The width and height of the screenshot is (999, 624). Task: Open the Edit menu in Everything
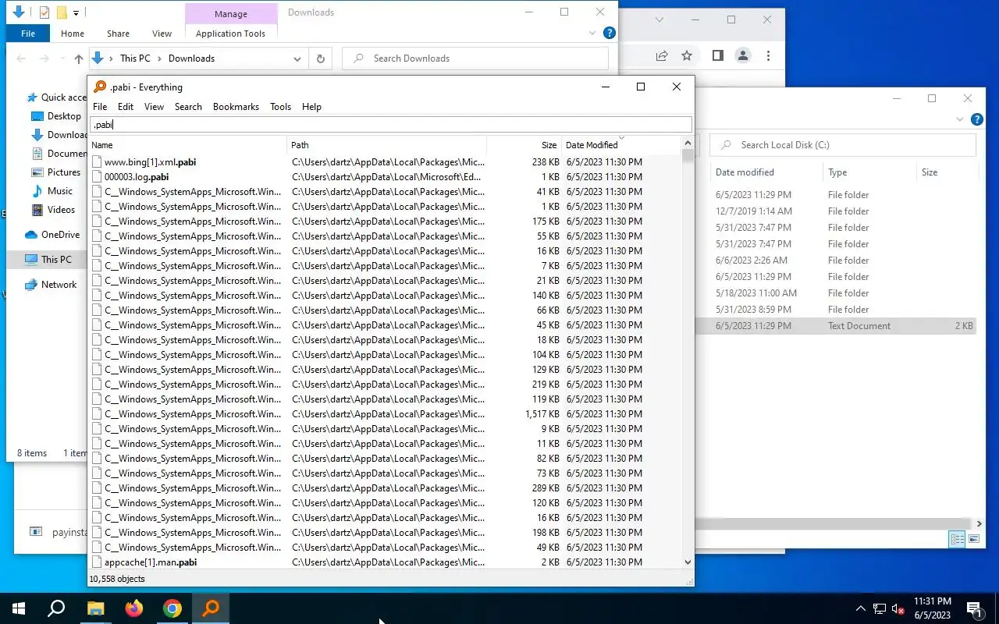tap(126, 107)
